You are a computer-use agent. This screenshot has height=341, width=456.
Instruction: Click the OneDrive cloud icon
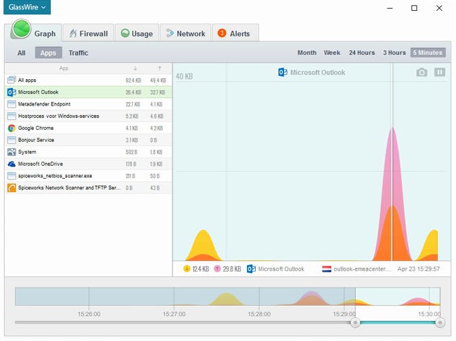[x=12, y=164]
